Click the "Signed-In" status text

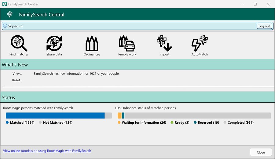[x=15, y=26]
